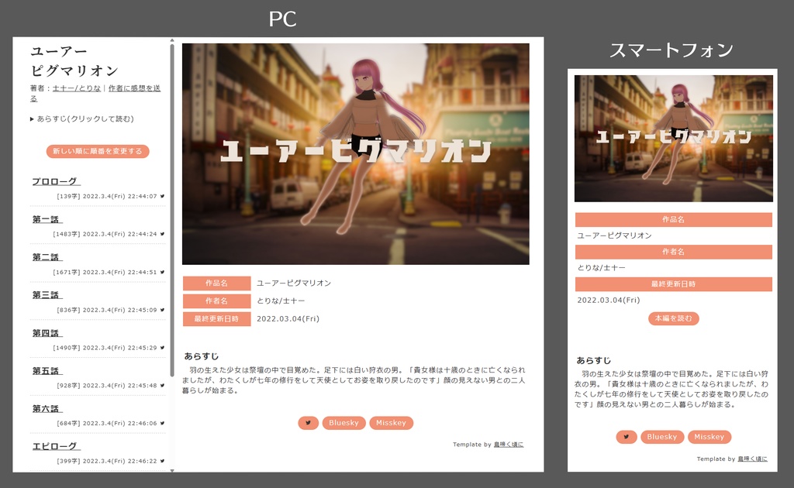Share 第二話 using its Twitter bird icon
Image resolution: width=794 pixels, height=488 pixels.
point(161,270)
